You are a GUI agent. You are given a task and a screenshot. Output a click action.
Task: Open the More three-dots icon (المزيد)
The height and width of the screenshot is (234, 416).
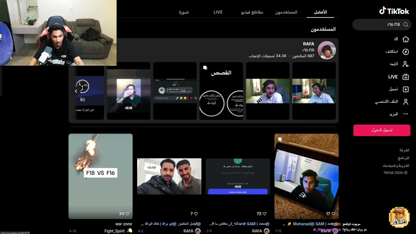pos(406,114)
